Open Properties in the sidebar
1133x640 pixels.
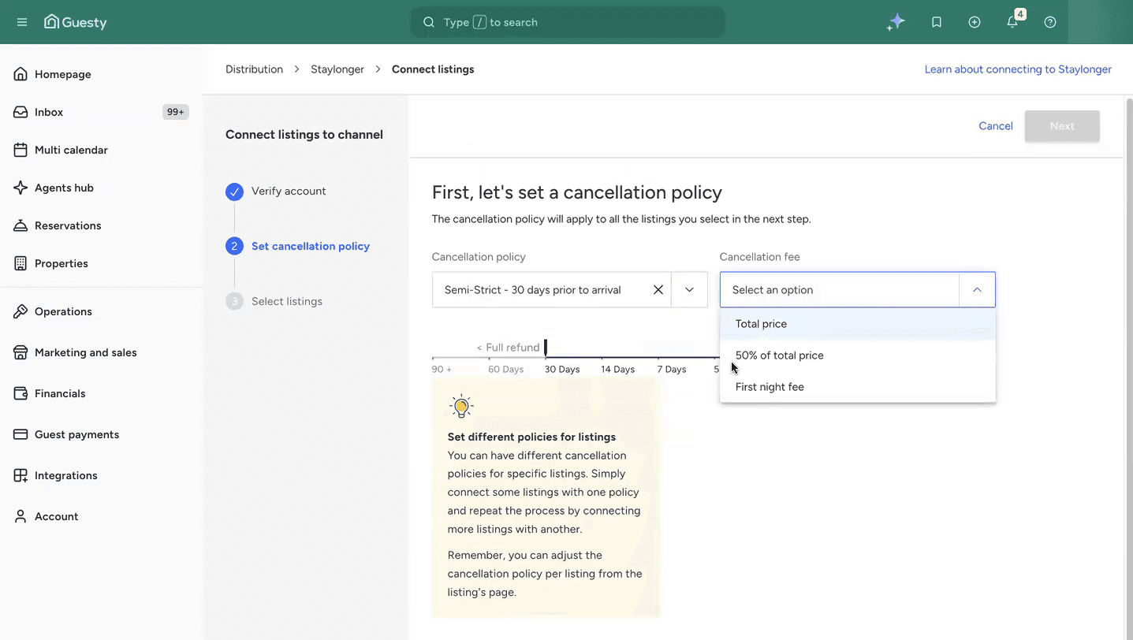coord(61,263)
